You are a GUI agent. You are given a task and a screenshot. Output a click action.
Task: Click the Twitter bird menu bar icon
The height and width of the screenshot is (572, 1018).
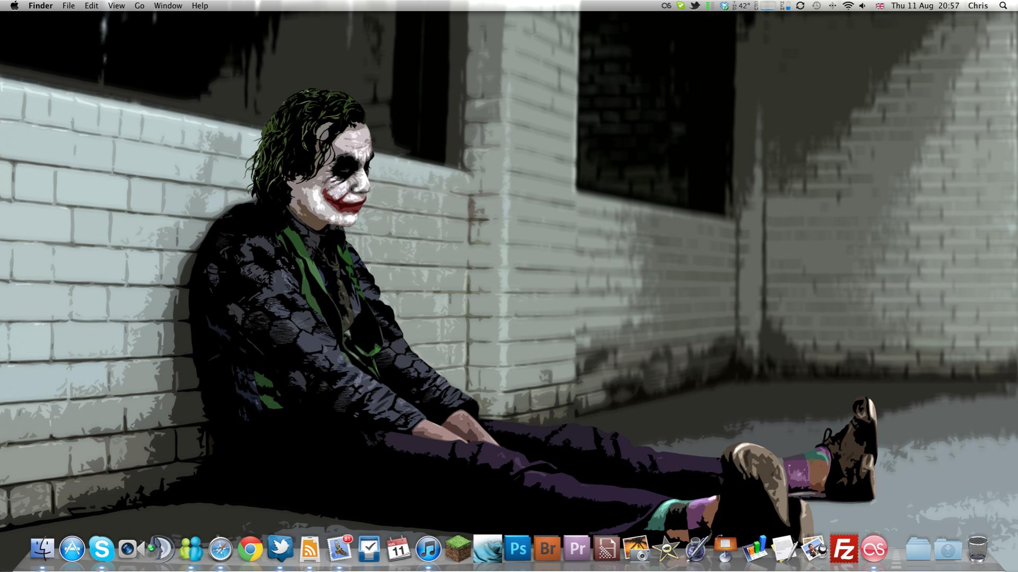[694, 6]
